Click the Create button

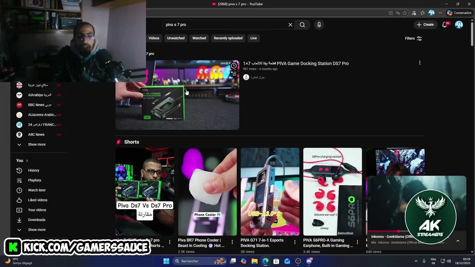tap(425, 24)
